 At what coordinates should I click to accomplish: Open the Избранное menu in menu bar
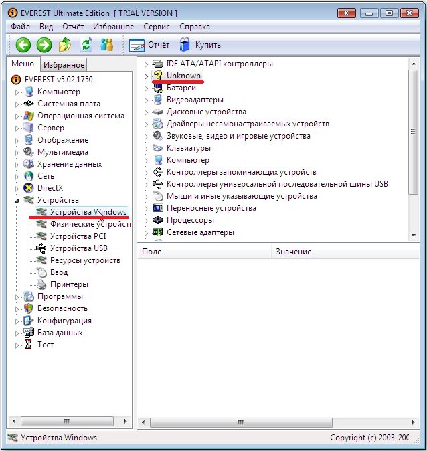pyautogui.click(x=113, y=27)
